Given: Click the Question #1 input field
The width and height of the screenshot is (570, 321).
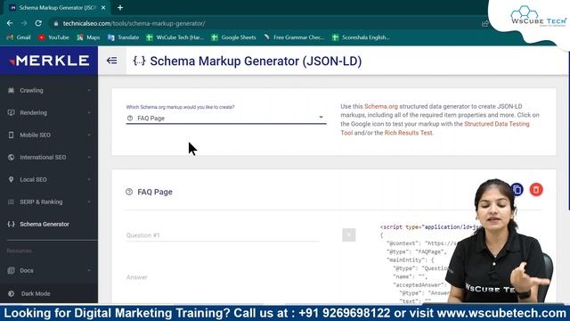Looking at the screenshot, I should coord(223,235).
